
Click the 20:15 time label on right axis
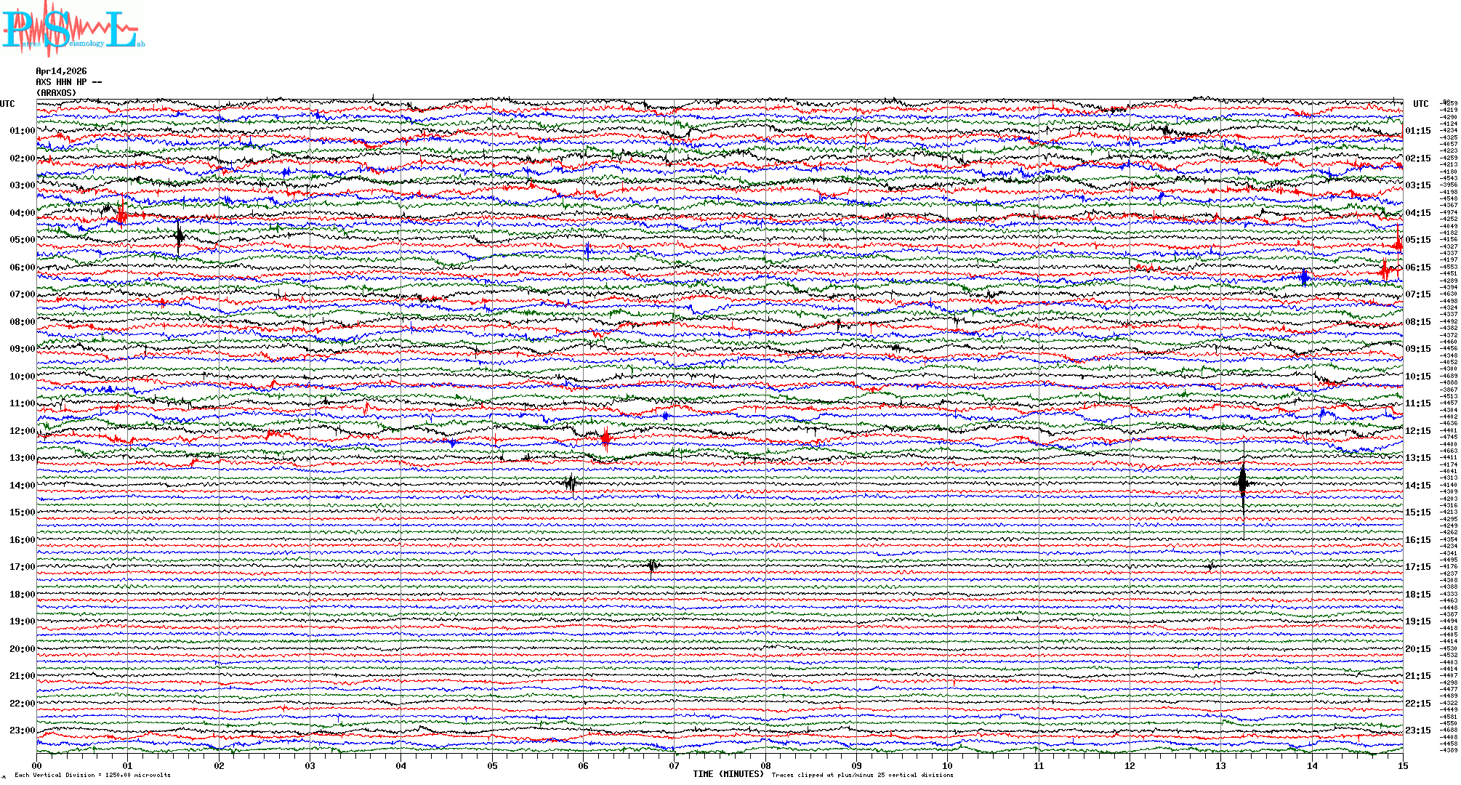(1417, 649)
